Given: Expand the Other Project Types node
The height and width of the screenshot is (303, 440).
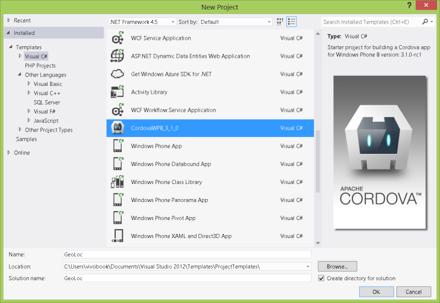Looking at the screenshot, I should [x=20, y=129].
